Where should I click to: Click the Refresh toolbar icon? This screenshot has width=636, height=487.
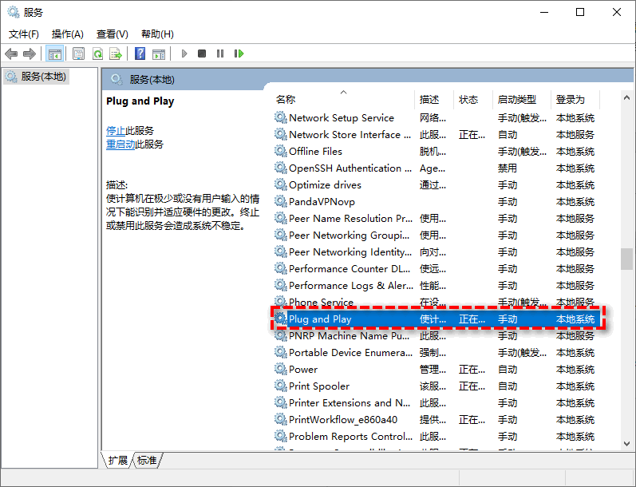(97, 53)
